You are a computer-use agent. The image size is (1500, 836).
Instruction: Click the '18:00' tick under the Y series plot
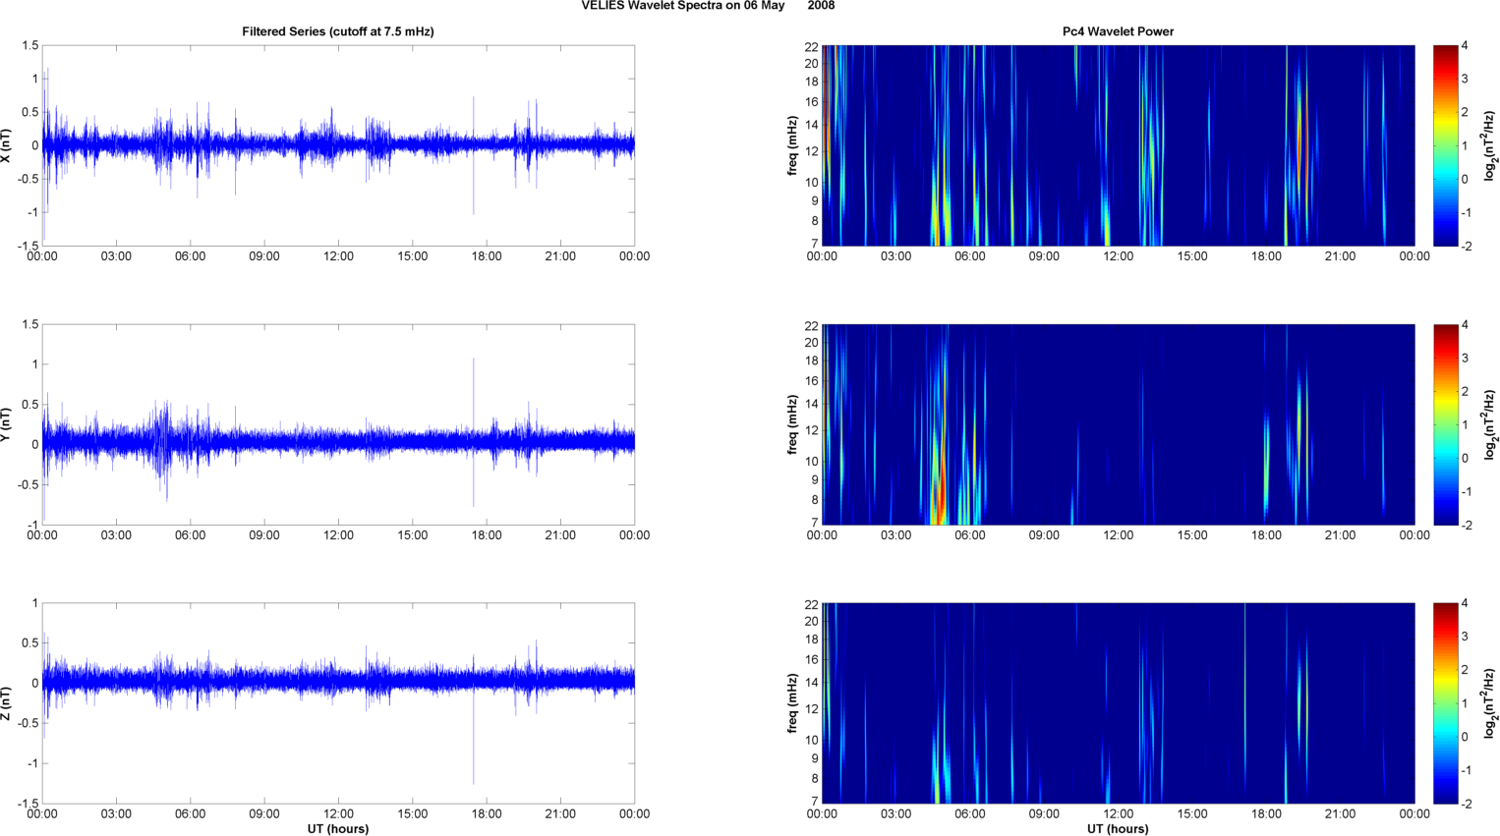(487, 535)
